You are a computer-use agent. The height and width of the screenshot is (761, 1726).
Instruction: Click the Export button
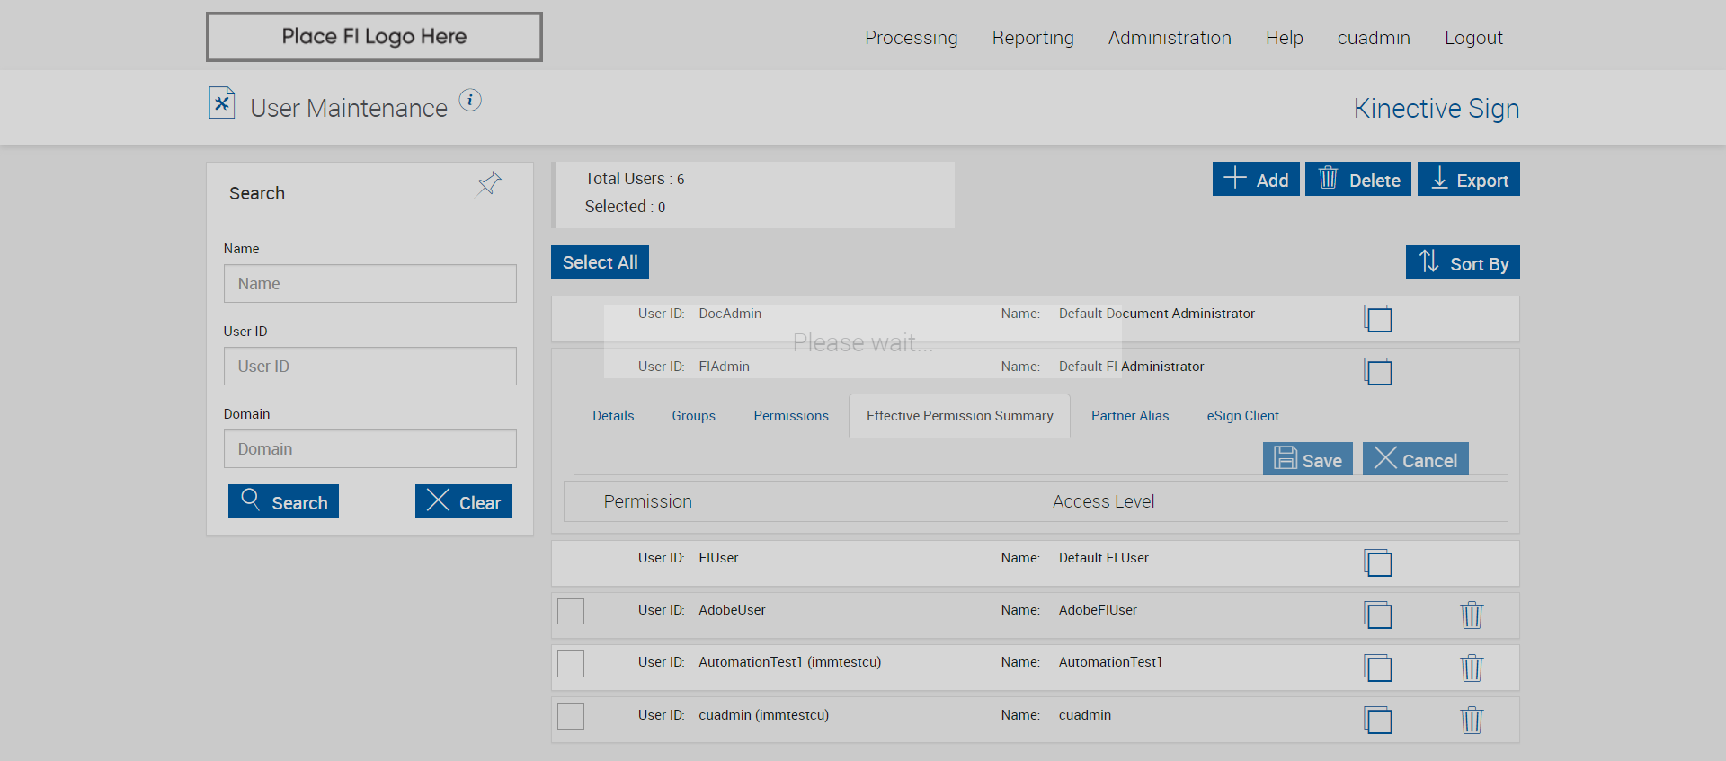[x=1468, y=180]
